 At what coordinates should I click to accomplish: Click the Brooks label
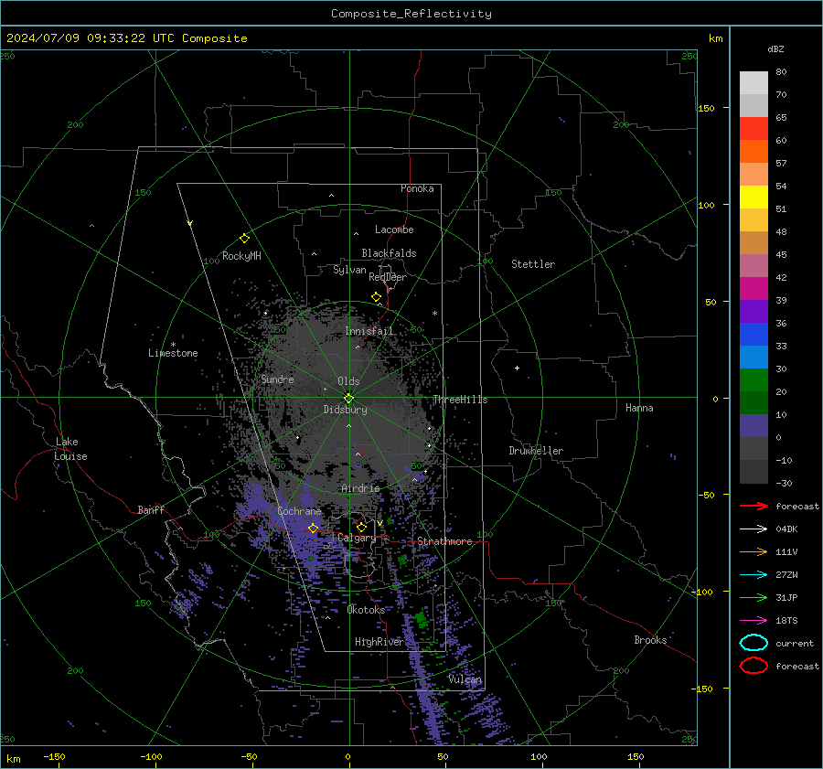pos(650,640)
